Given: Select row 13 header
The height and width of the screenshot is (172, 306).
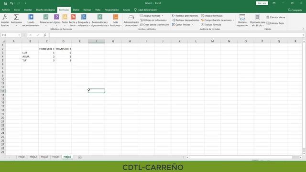Looking at the screenshot, I should coord(3,91).
